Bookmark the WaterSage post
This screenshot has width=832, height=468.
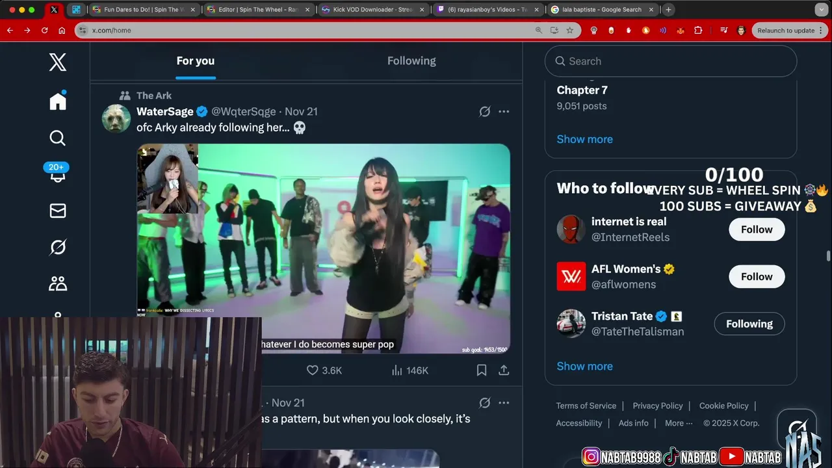(x=482, y=370)
